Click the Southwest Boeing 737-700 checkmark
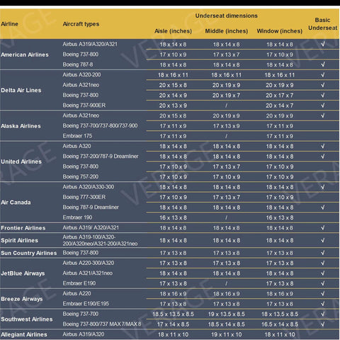This screenshot has width=340, height=340. pyautogui.click(x=323, y=314)
